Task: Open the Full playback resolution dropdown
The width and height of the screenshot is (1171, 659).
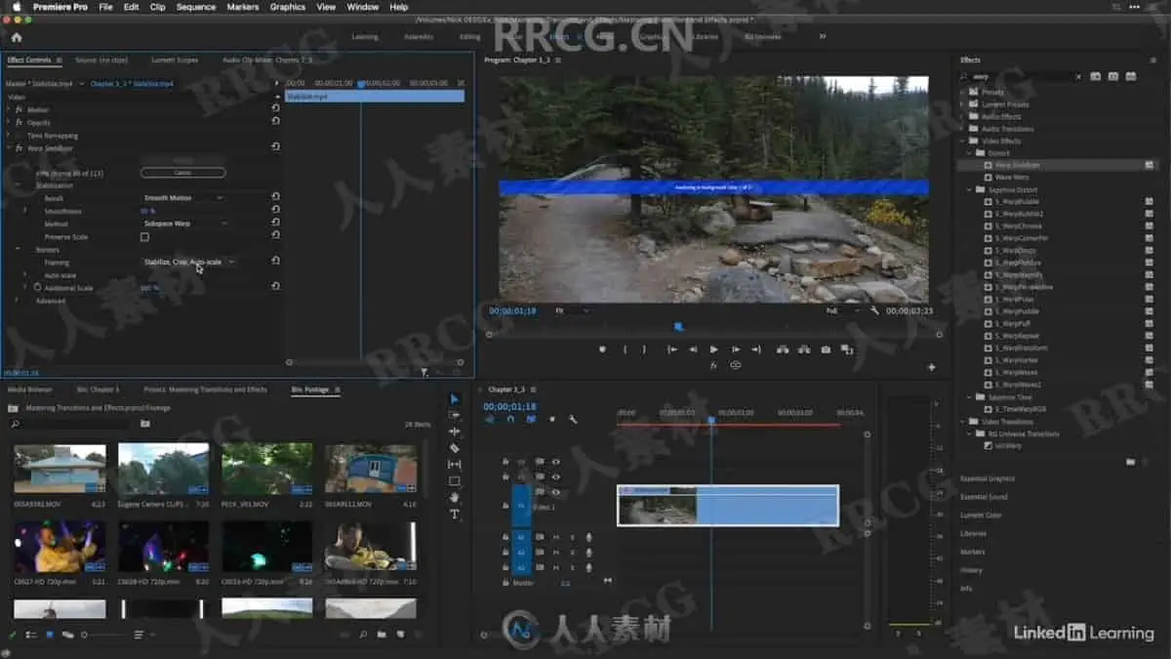Action: (845, 310)
